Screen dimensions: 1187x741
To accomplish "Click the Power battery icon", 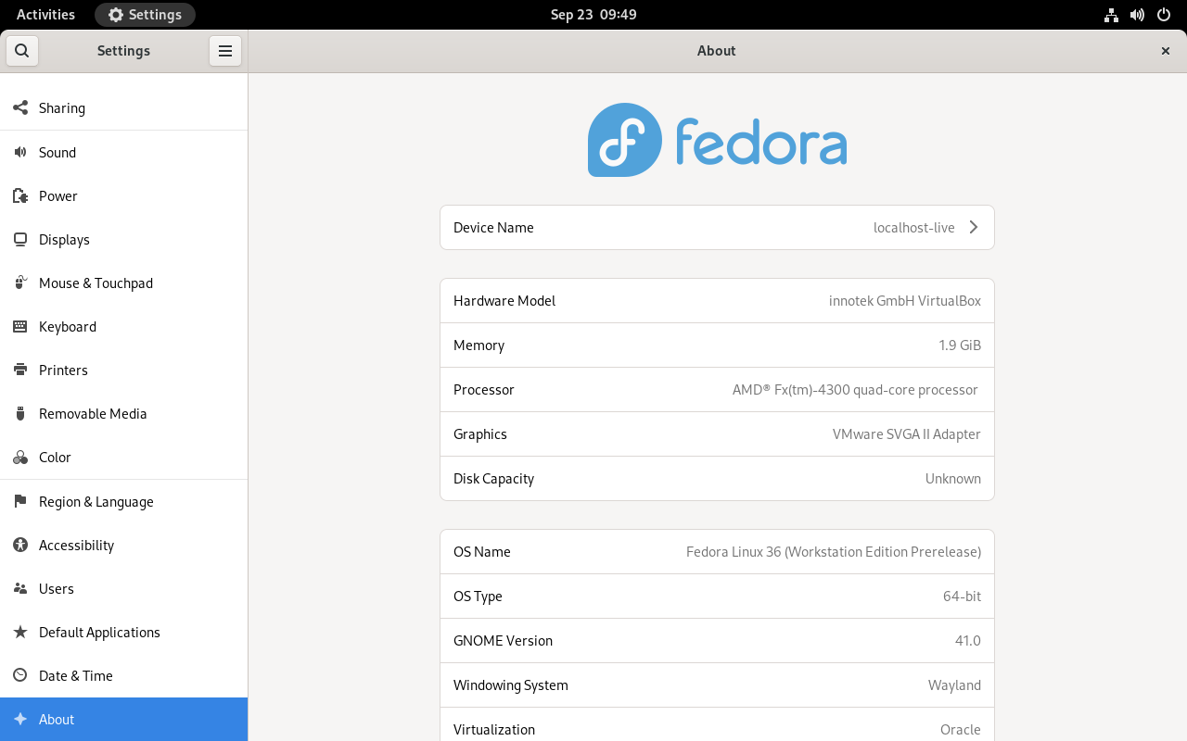I will pos(20,195).
